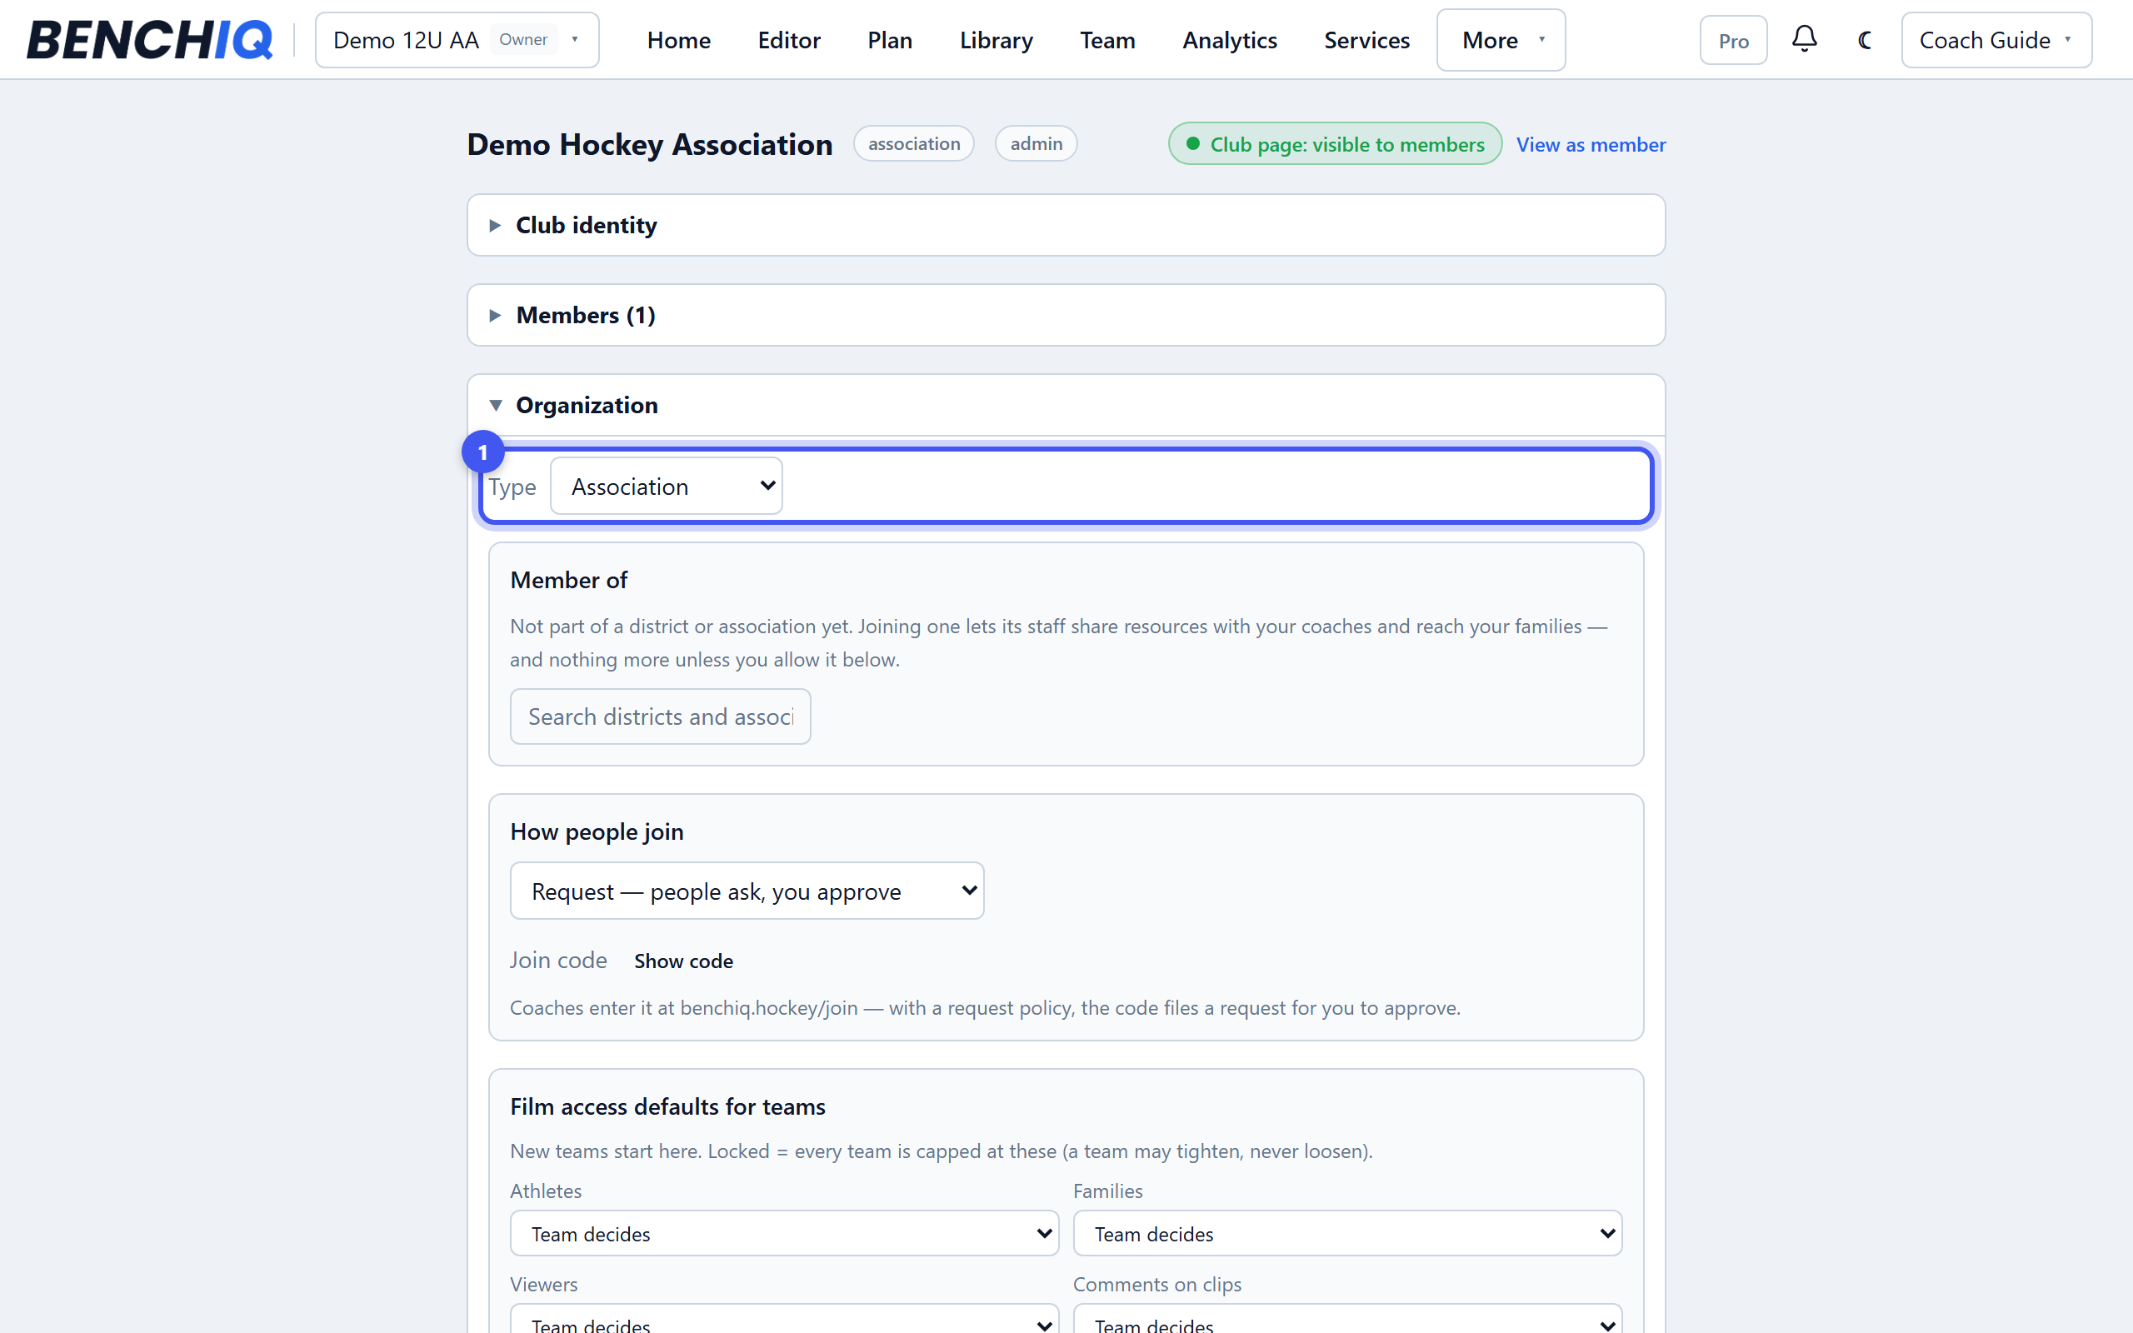Screen dimensions: 2133x1333
Task: Open the More menu
Action: pos(1500,40)
